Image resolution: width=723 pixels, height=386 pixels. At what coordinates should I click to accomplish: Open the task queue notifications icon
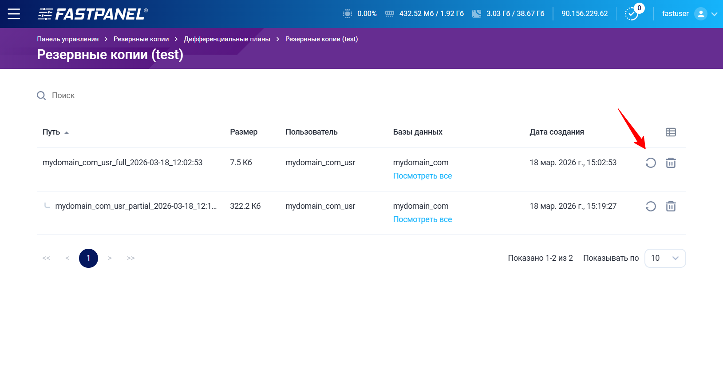pyautogui.click(x=631, y=14)
